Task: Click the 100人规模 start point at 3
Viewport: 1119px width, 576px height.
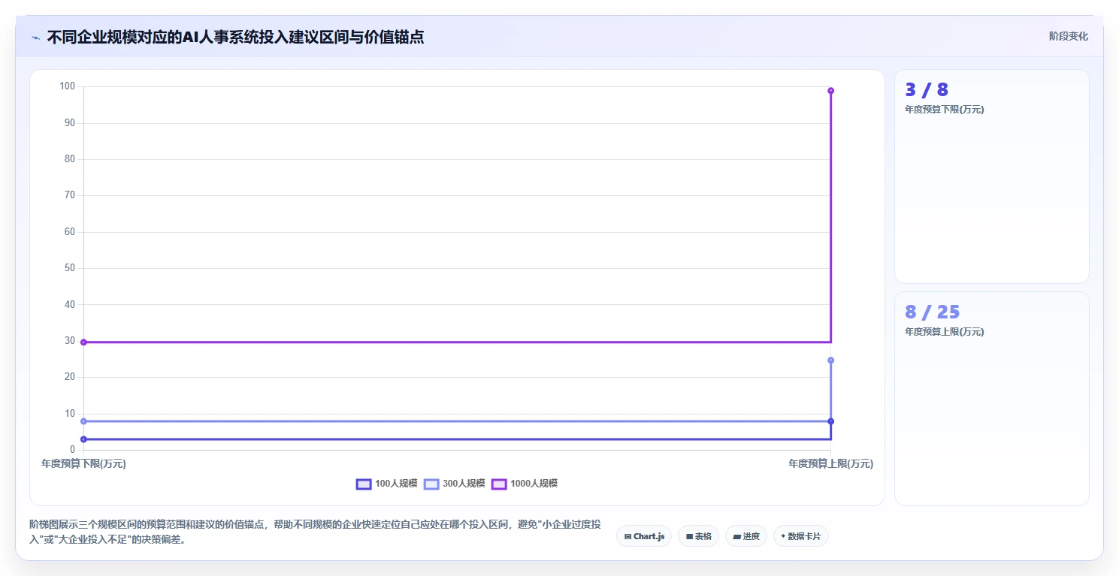Action: point(83,439)
